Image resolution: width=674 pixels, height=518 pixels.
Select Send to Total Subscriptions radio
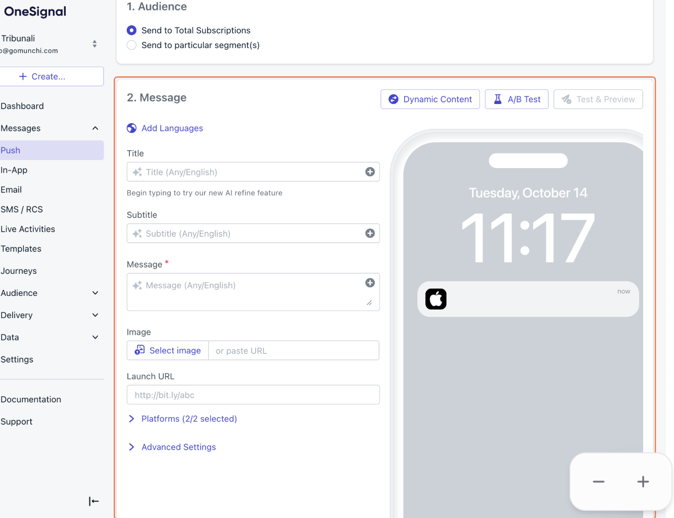coord(131,30)
